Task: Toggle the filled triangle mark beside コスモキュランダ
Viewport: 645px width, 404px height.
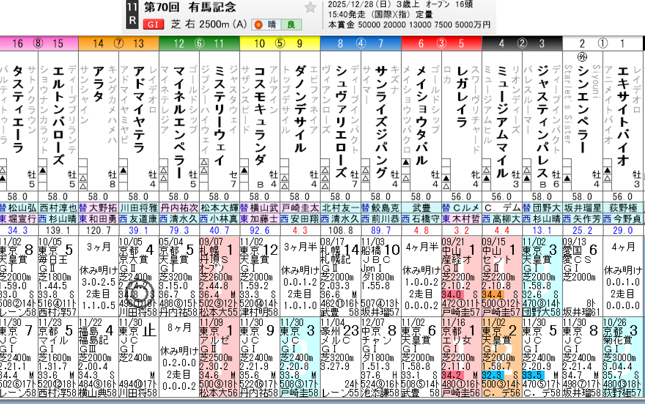Action: point(244,170)
